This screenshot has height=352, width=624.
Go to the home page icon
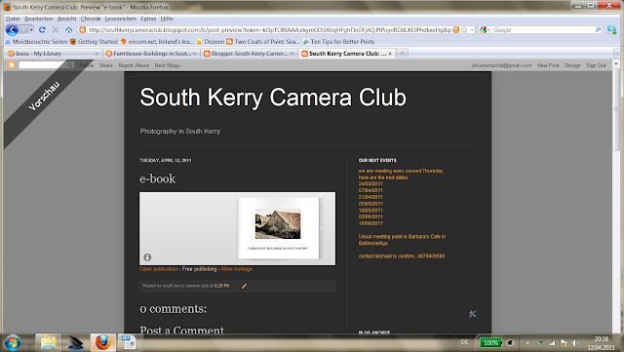tap(69, 30)
